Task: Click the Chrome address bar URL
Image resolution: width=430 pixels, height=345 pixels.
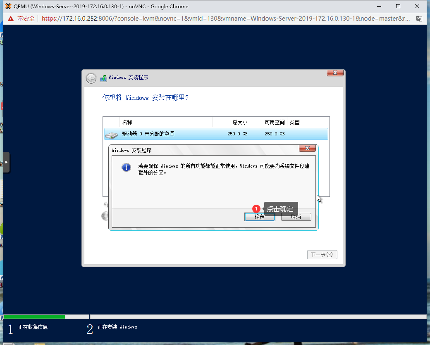Action: [x=225, y=19]
